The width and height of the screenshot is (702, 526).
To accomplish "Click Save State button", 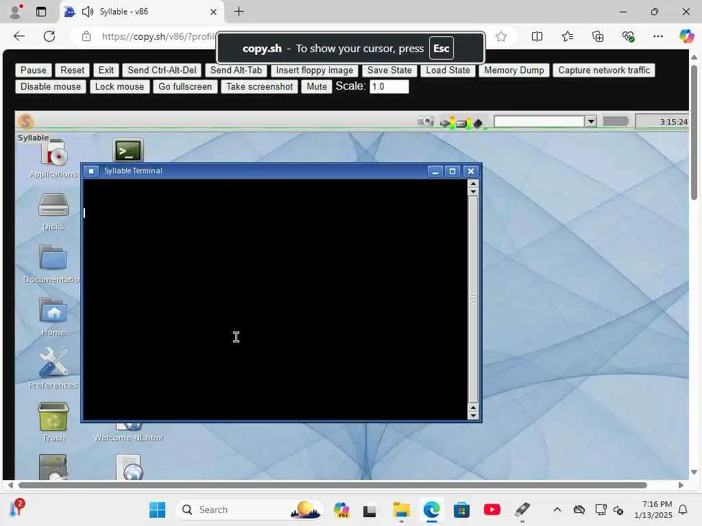I will (389, 71).
